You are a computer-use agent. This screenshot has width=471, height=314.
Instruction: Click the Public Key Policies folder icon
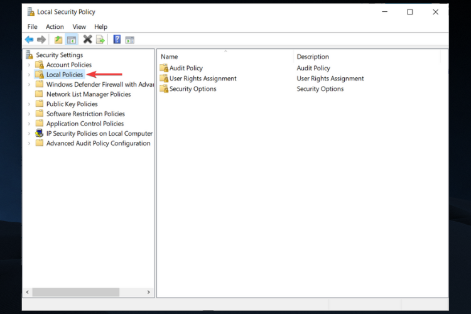[x=40, y=104]
